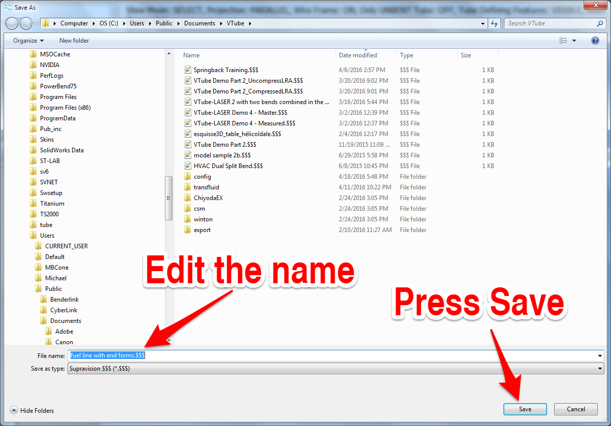The height and width of the screenshot is (426, 611).
Task: Click the Cancel button
Action: tap(575, 409)
